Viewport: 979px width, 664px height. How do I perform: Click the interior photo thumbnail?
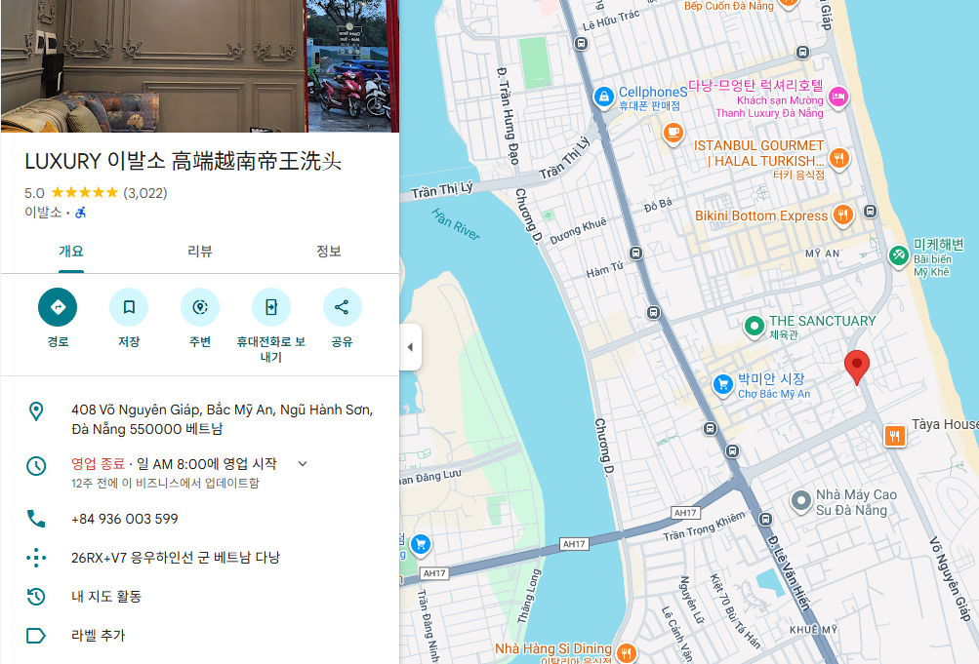(152, 65)
